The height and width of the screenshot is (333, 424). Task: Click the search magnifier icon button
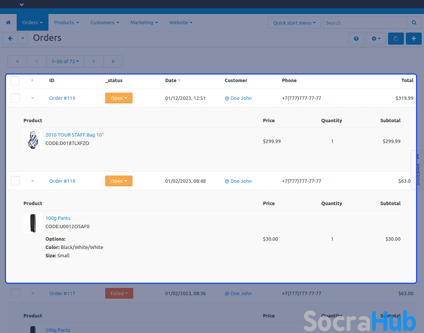[414, 23]
